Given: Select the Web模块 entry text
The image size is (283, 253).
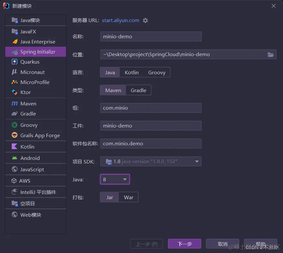Looking at the screenshot, I should pyautogui.click(x=31, y=215).
